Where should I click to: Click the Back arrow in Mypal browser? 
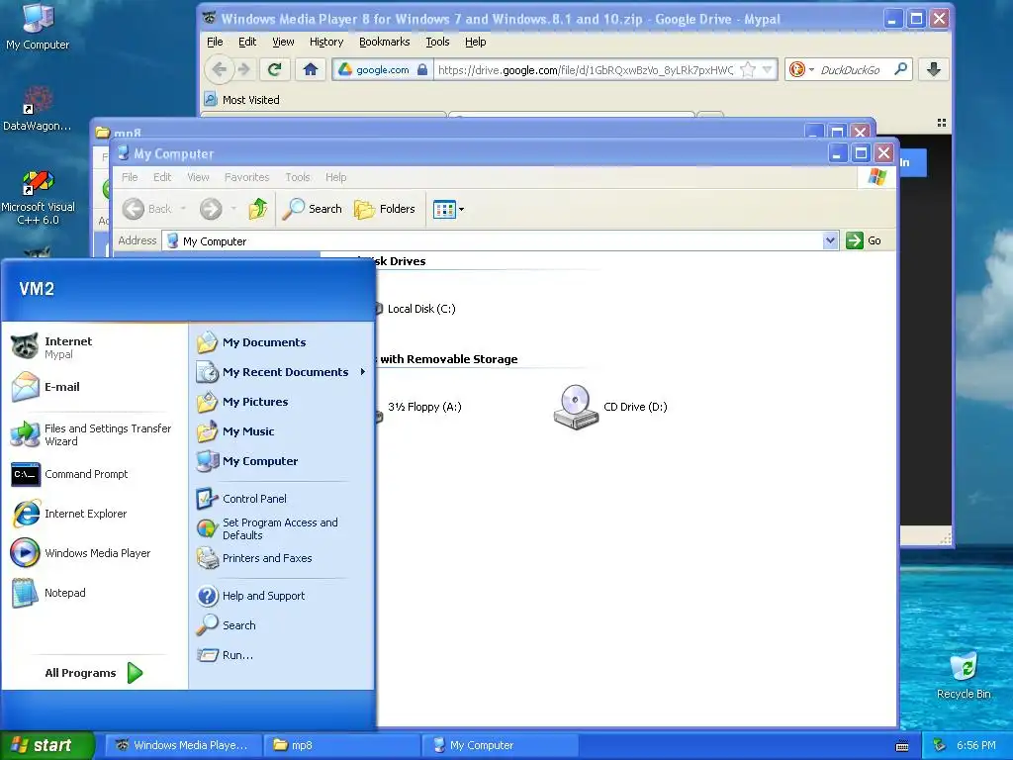pos(219,69)
